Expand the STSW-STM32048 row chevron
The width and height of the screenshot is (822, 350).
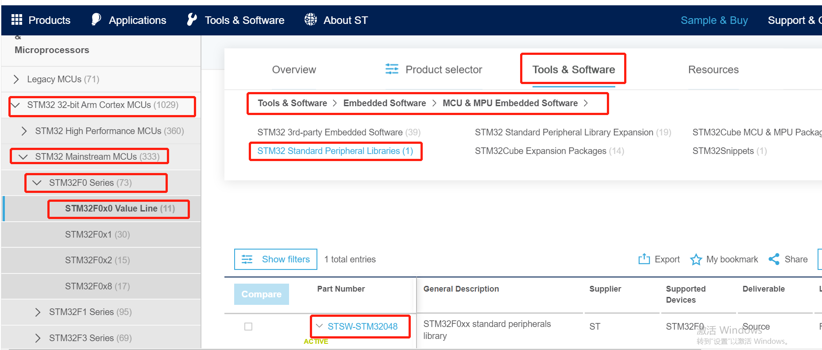(320, 326)
